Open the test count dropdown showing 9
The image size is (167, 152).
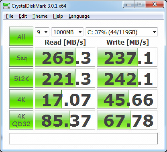(x=42, y=32)
